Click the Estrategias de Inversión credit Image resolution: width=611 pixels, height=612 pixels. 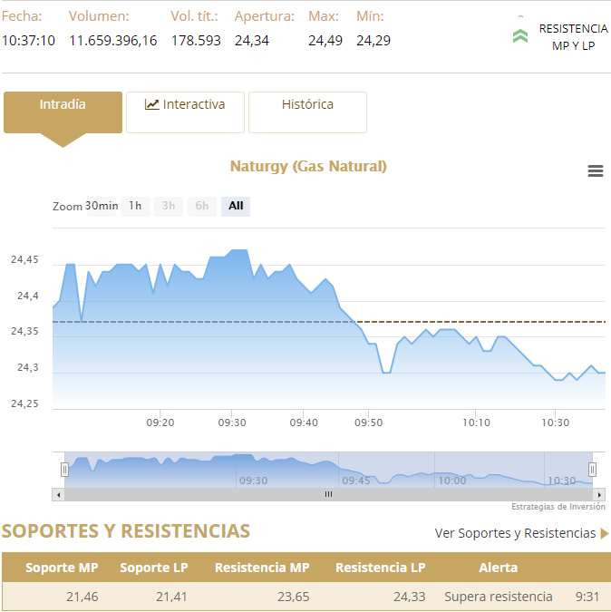558,507
